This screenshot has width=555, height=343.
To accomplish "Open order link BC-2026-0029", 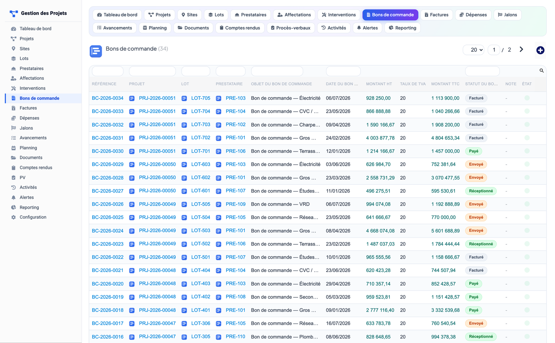I will 108,164.
